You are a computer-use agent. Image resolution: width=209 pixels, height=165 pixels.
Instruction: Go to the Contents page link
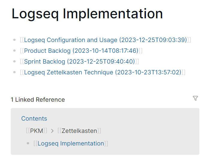click(x=34, y=118)
